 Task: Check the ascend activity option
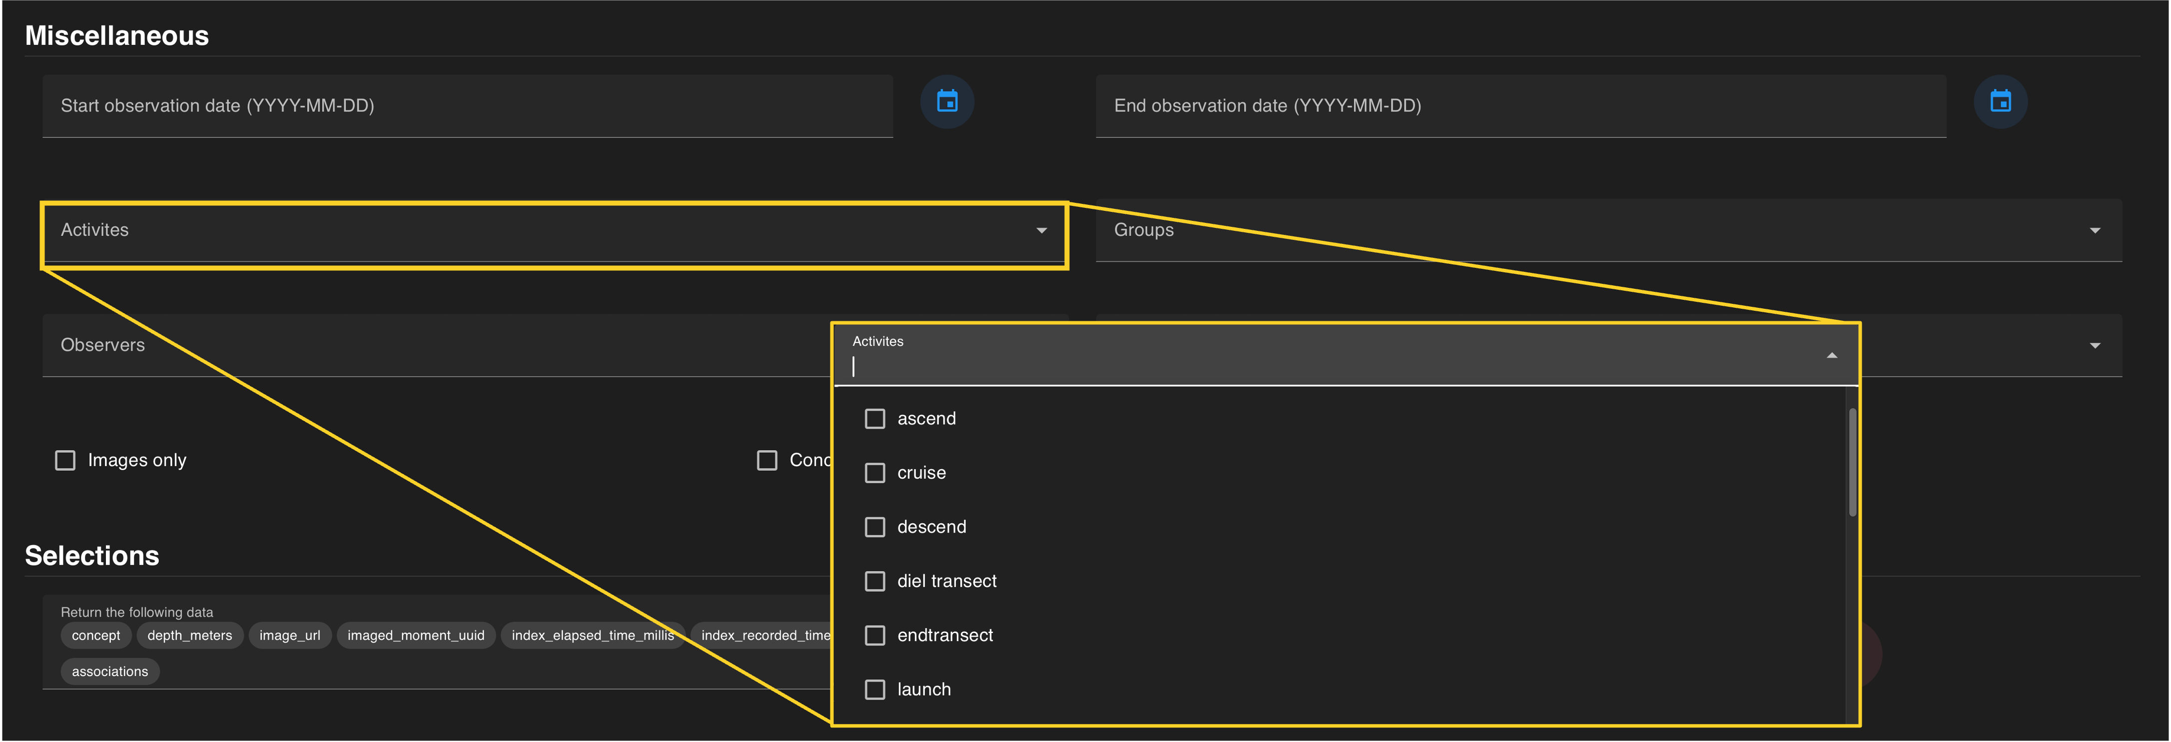tap(875, 419)
